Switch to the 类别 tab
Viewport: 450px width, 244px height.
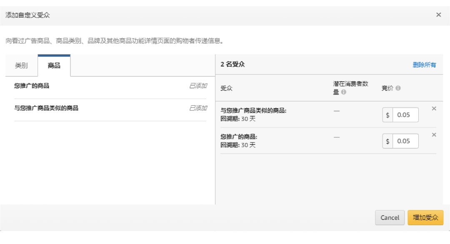tap(22, 65)
